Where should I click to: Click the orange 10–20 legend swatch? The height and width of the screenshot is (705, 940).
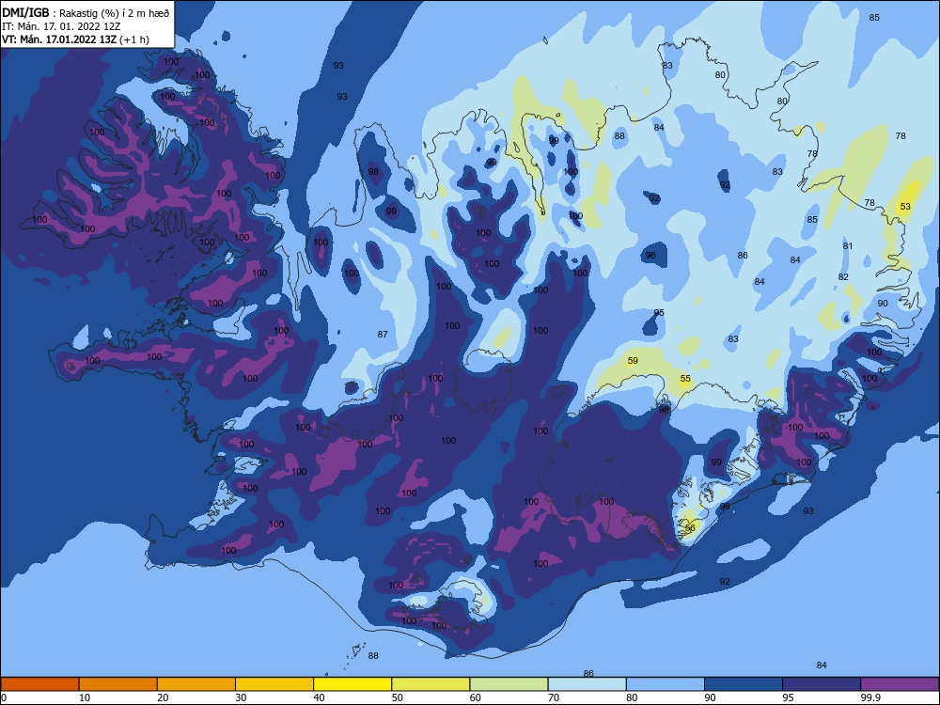pyautogui.click(x=118, y=684)
